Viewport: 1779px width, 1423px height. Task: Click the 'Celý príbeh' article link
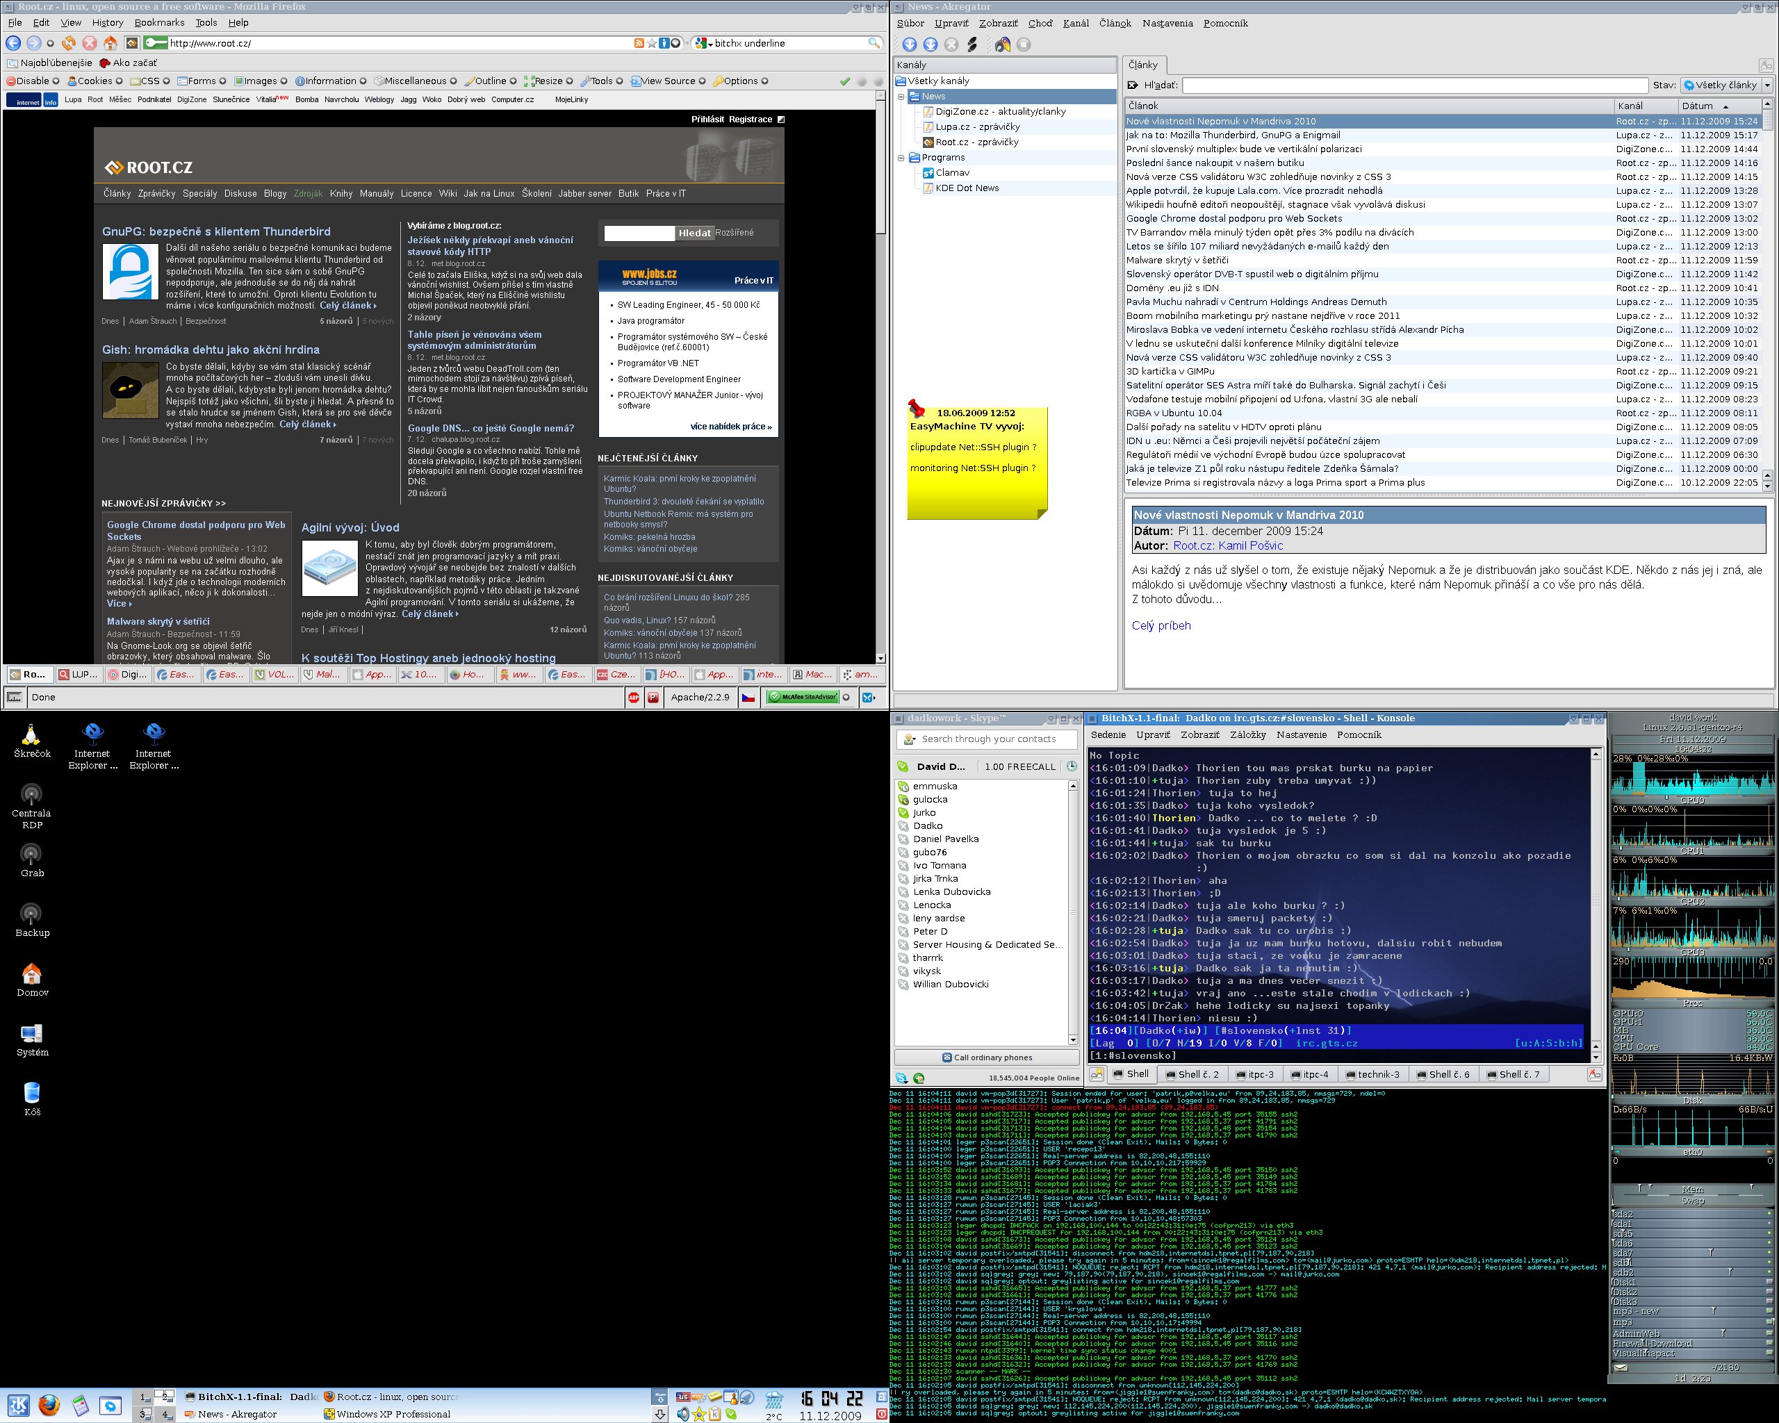pyautogui.click(x=1161, y=625)
